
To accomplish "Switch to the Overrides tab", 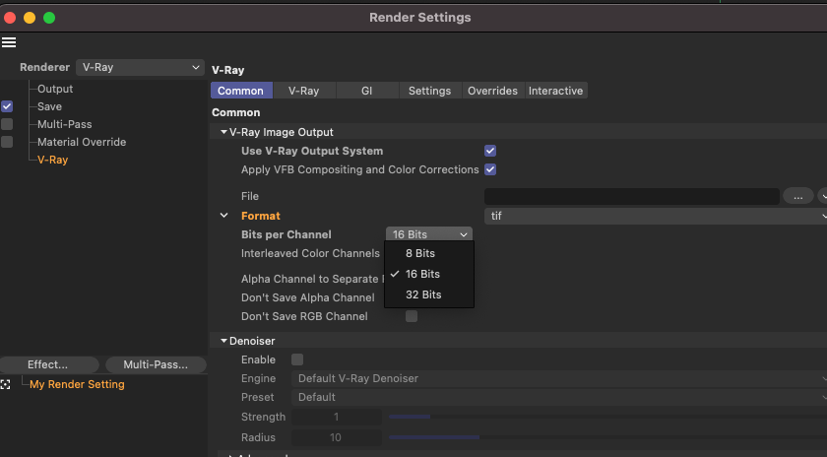I will pyautogui.click(x=492, y=91).
